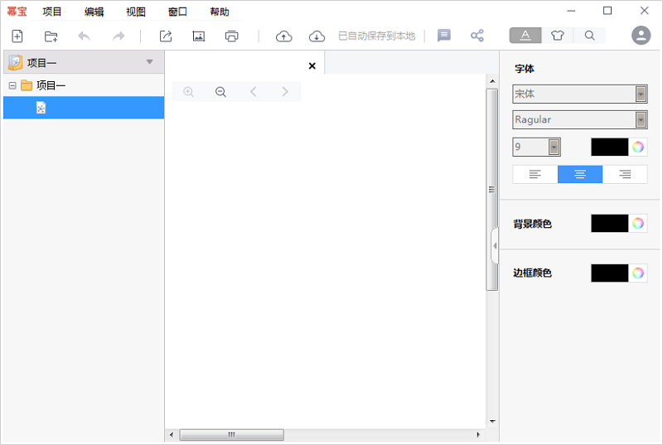Open the 编辑 menu
The height and width of the screenshot is (445, 663).
pyautogui.click(x=94, y=12)
